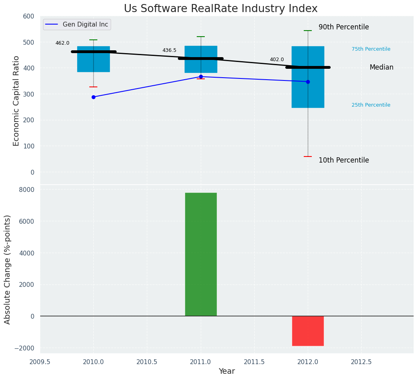Click the 10th Percentile annotation
This screenshot has height=379, width=418.
344,160
